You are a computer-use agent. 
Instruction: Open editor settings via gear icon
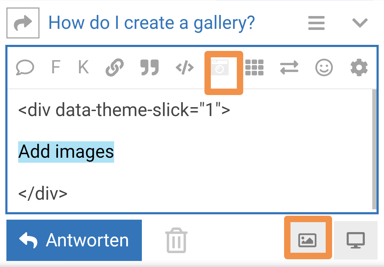coord(359,67)
